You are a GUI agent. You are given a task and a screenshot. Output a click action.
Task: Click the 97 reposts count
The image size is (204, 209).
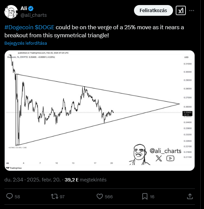62,197
